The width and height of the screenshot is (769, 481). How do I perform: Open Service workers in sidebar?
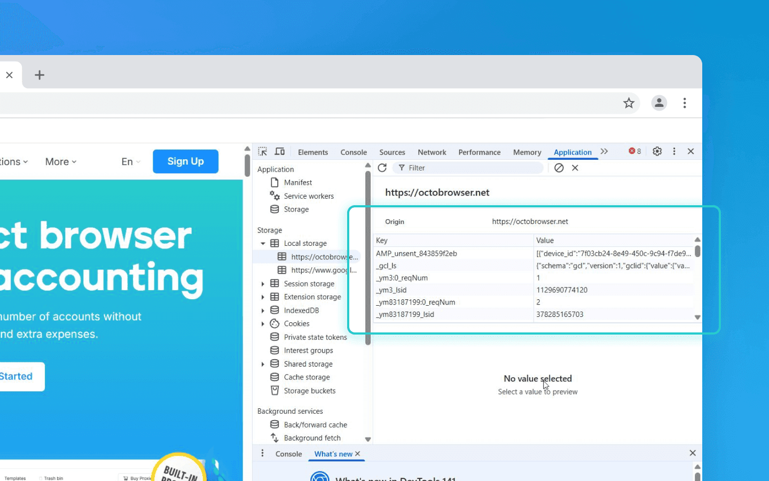tap(309, 196)
